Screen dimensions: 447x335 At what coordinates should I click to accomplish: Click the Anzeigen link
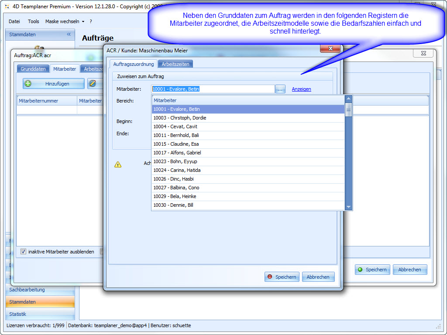point(301,89)
